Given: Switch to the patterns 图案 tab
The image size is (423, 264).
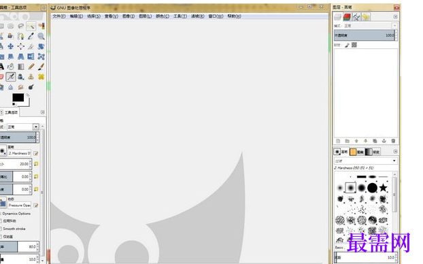Looking at the screenshot, I should [x=356, y=152].
